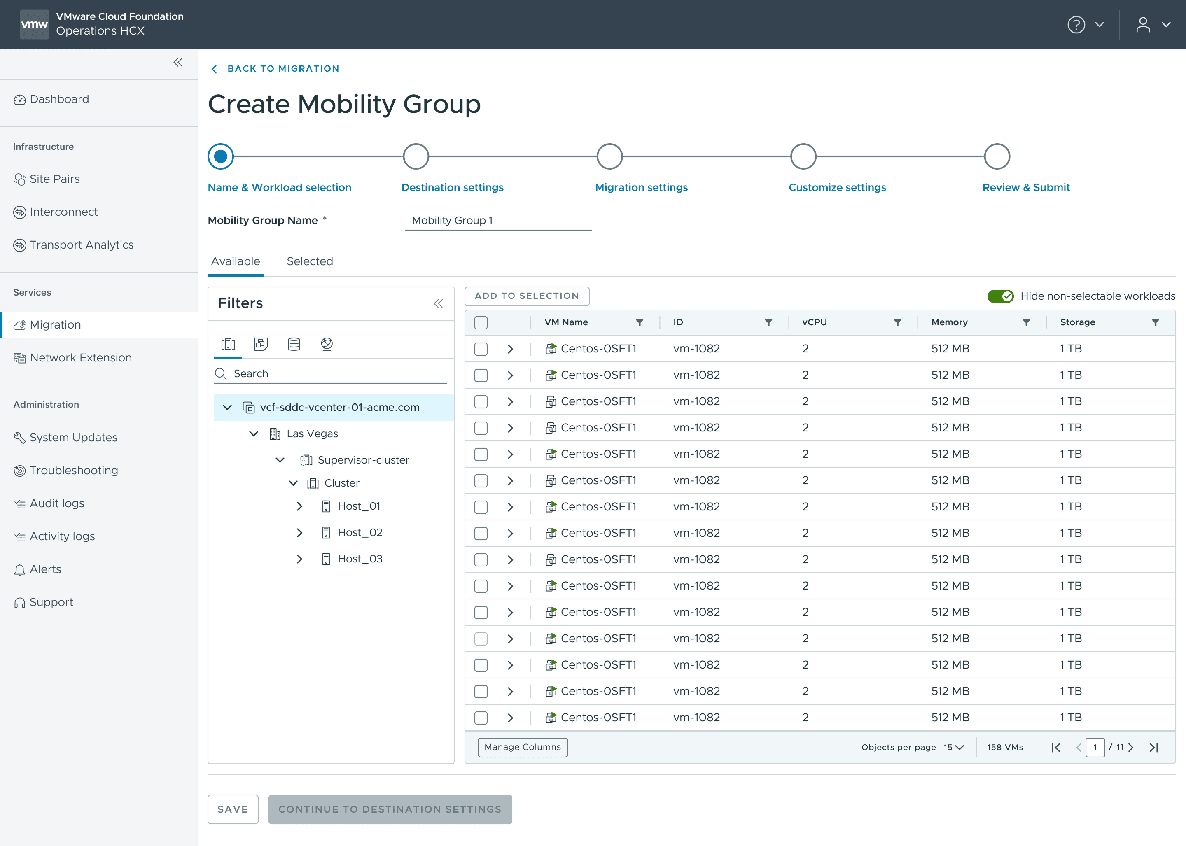Select the datastores filter icon
This screenshot has height=846, width=1186.
pyautogui.click(x=294, y=344)
